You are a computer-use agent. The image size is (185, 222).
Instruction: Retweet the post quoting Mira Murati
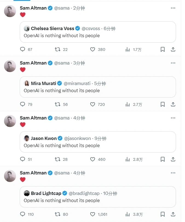point(58,104)
